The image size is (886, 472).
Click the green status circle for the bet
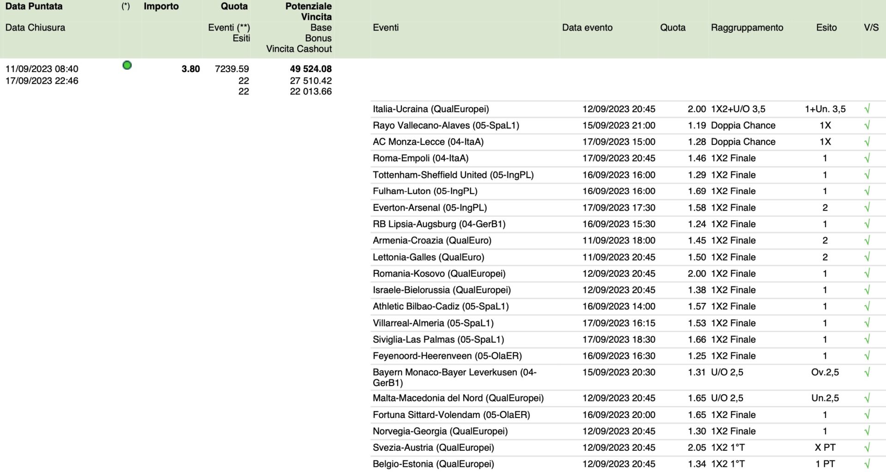[127, 65]
